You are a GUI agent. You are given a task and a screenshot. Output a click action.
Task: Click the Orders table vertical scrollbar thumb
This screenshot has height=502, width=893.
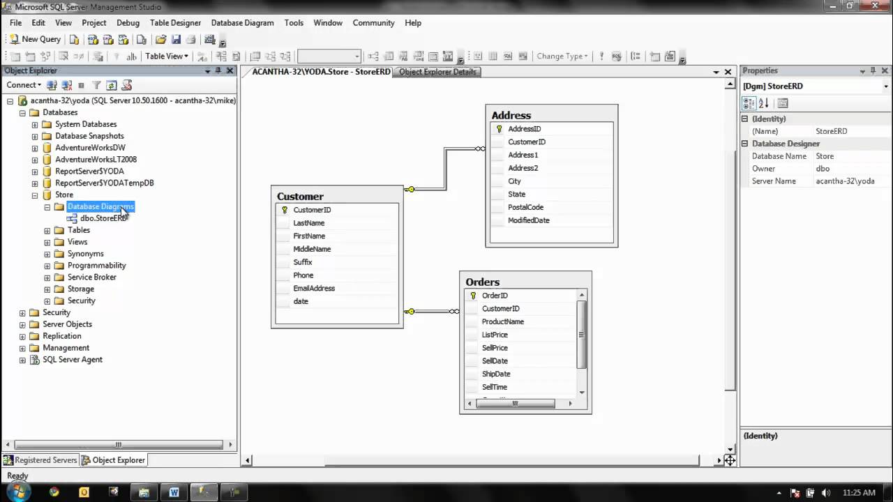point(582,335)
